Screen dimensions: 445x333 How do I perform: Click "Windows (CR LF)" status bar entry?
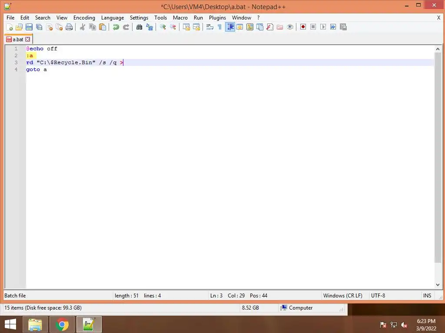343,296
